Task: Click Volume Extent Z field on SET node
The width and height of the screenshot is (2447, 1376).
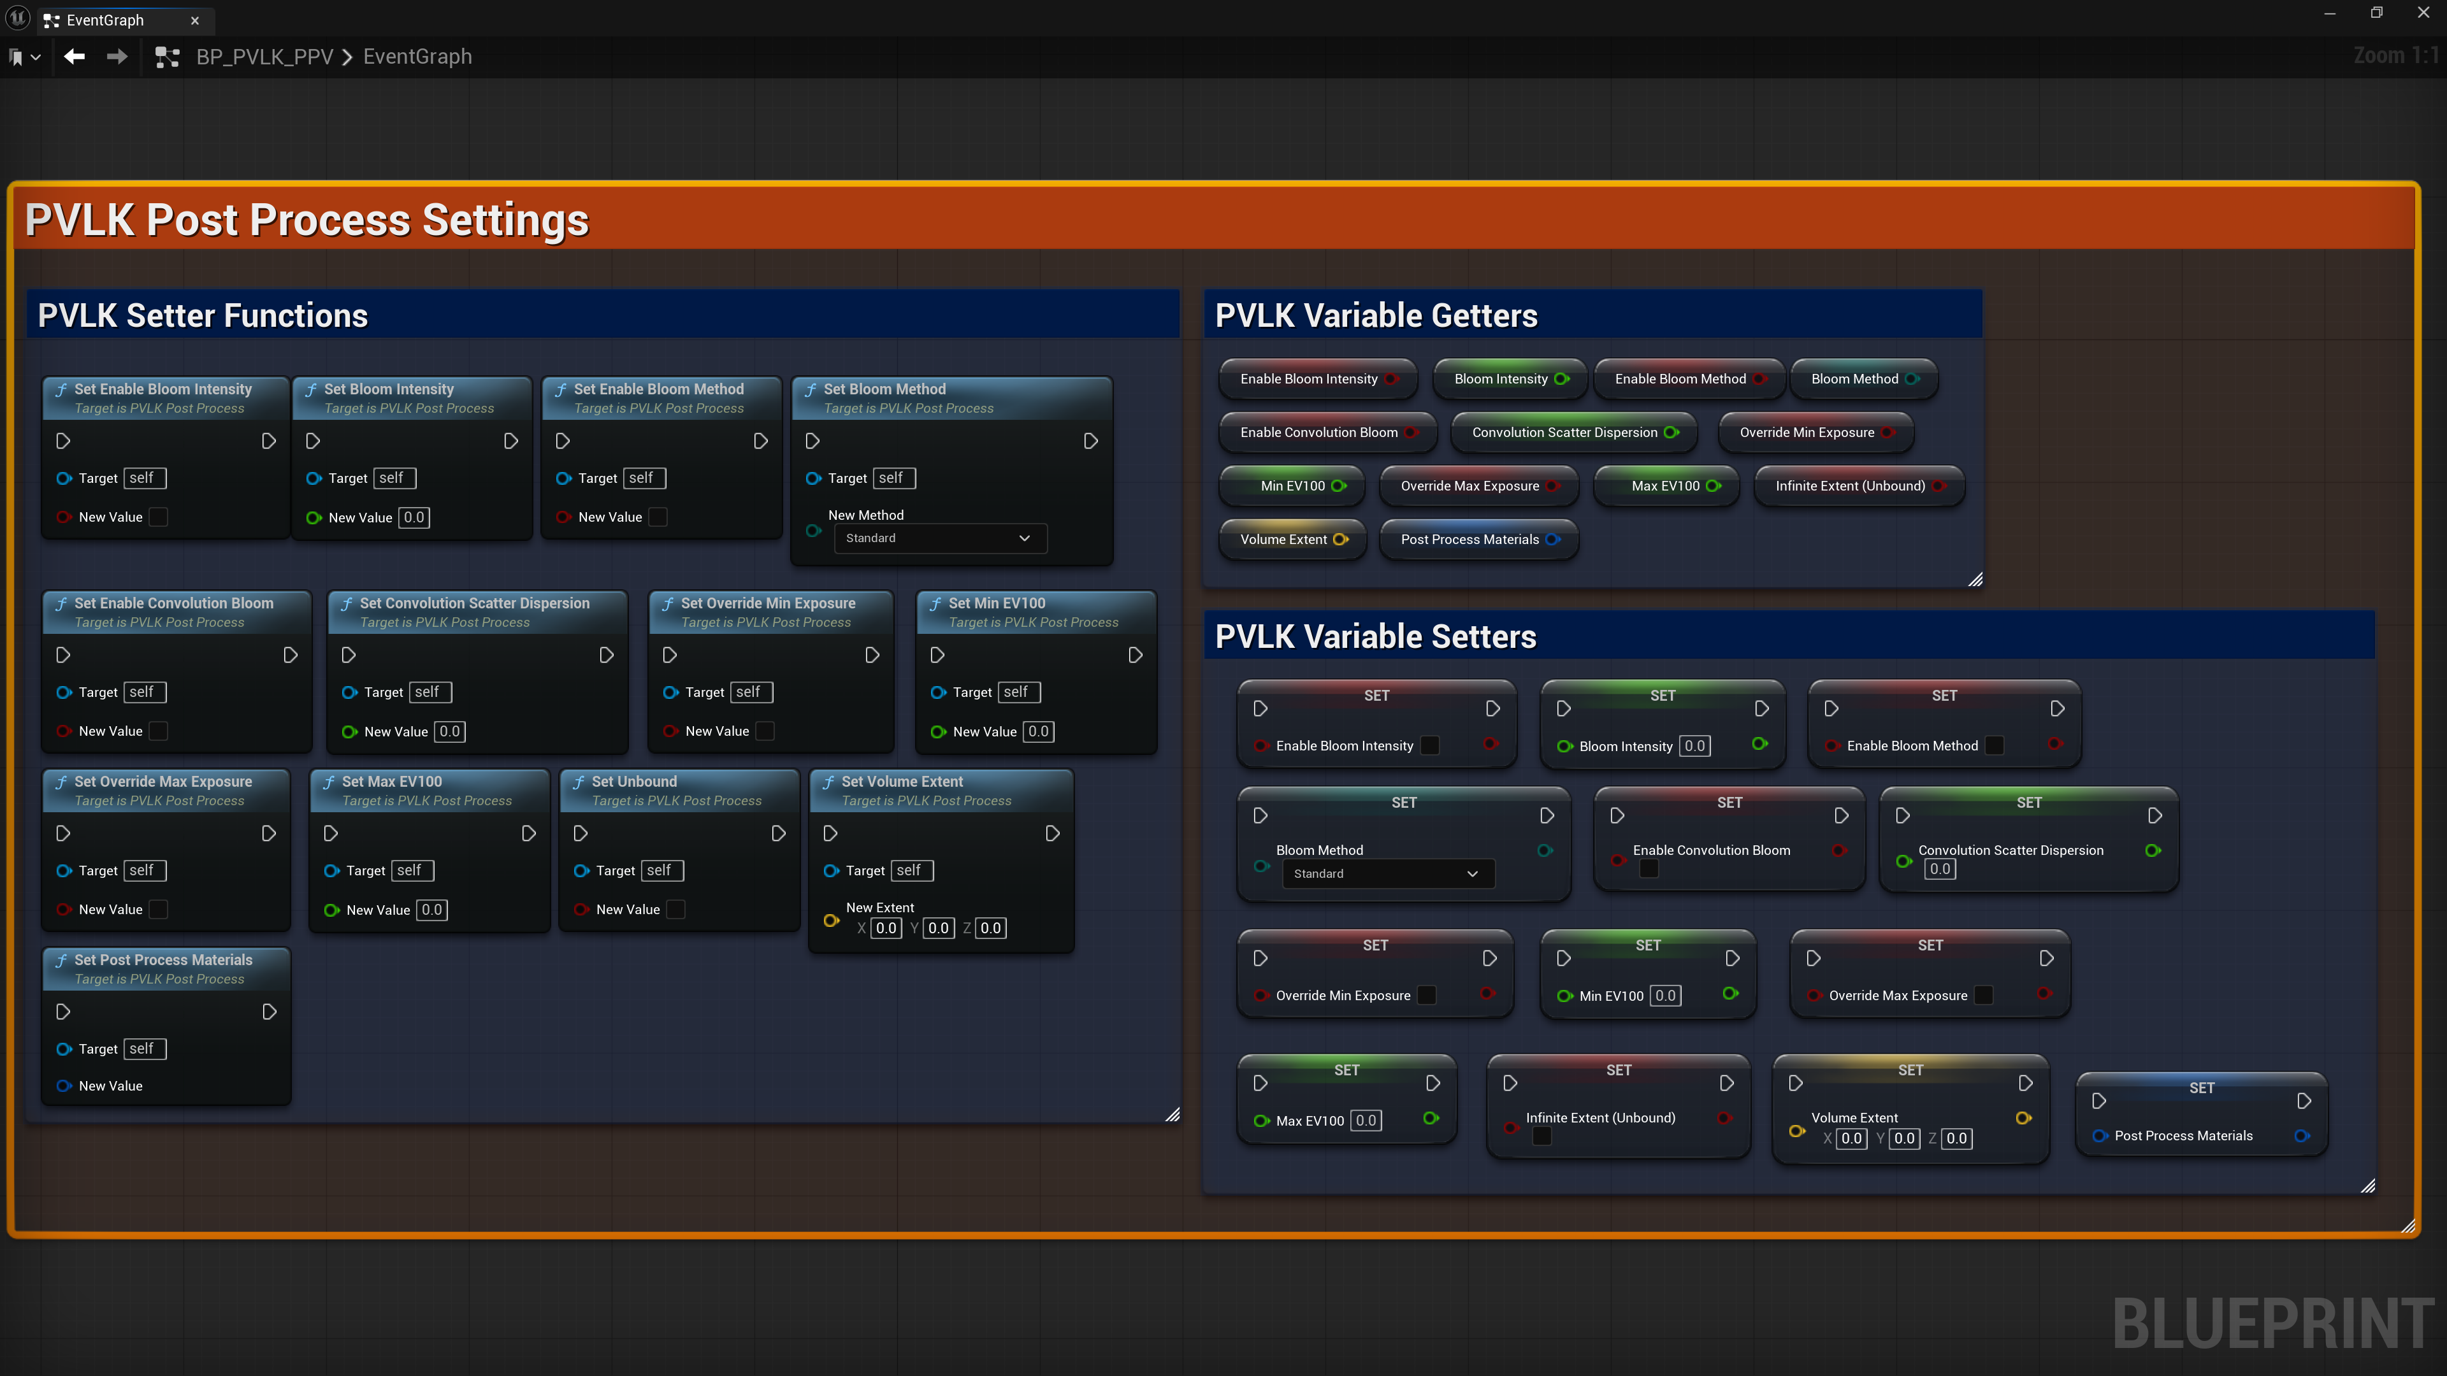Action: (x=1957, y=1138)
